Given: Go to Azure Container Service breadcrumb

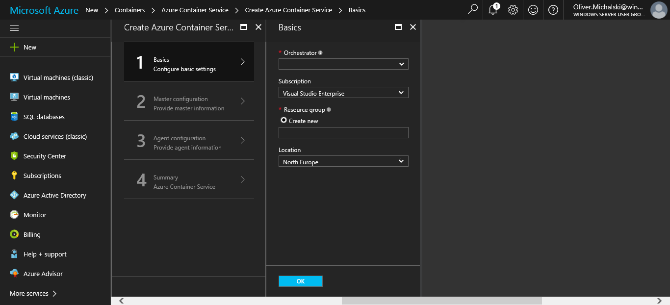Looking at the screenshot, I should pos(195,10).
